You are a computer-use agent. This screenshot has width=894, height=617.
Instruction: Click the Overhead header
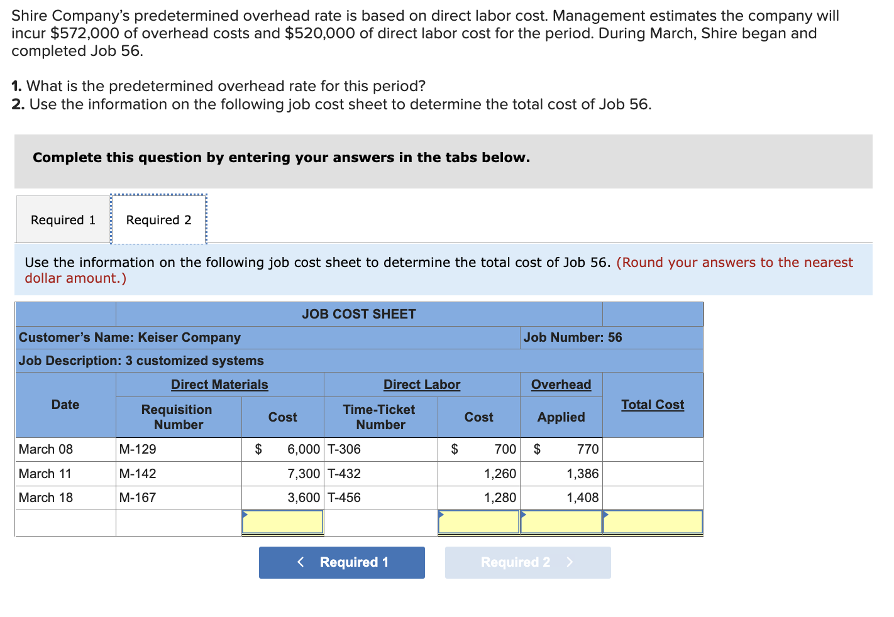coord(561,385)
